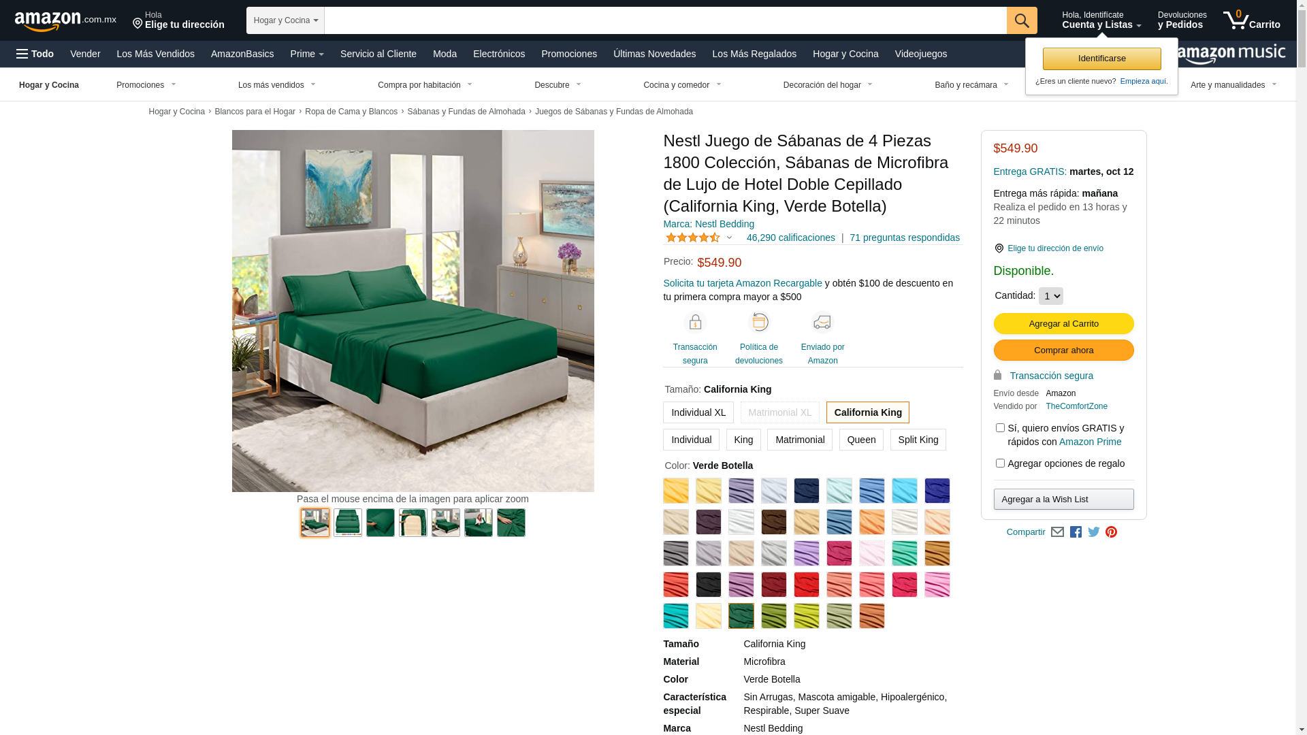This screenshot has width=1307, height=735.
Task: Expand the Hogar y Cocina search category dropdown
Action: [x=285, y=20]
